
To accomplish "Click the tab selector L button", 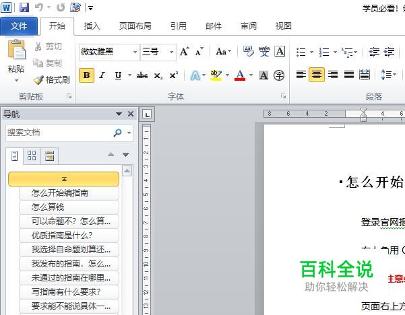I will click(147, 114).
